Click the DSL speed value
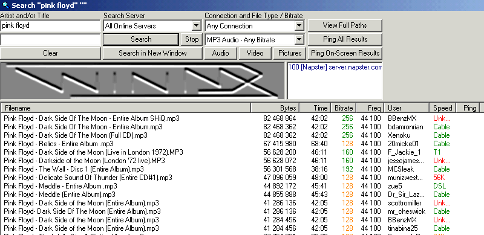Viewport: 484px width, 235px height. tap(440, 186)
